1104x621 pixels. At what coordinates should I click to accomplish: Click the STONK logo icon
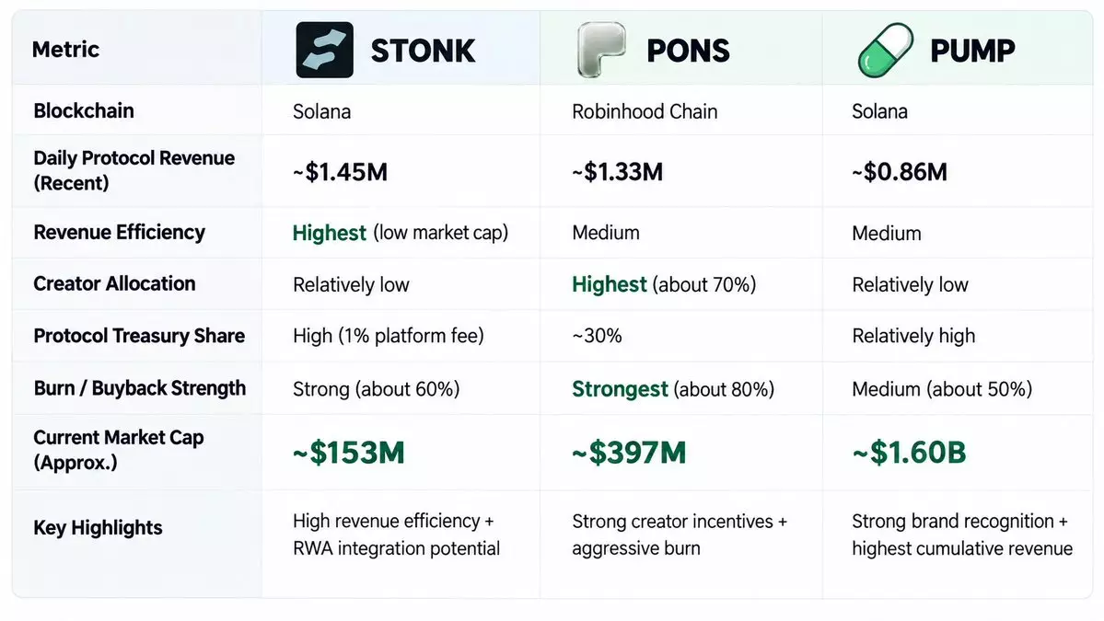point(325,50)
